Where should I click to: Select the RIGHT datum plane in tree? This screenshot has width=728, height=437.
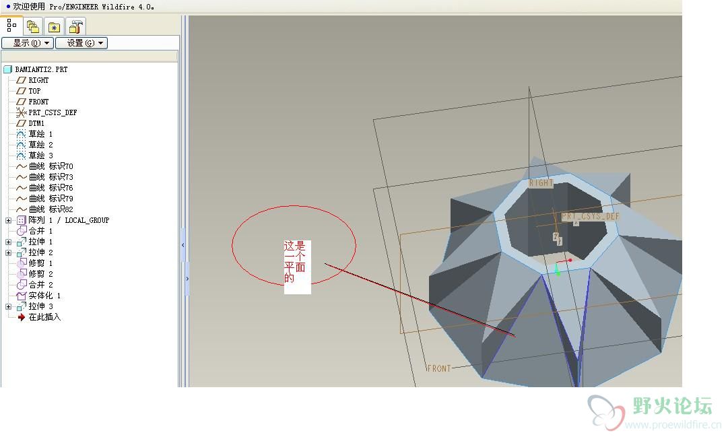(x=38, y=80)
